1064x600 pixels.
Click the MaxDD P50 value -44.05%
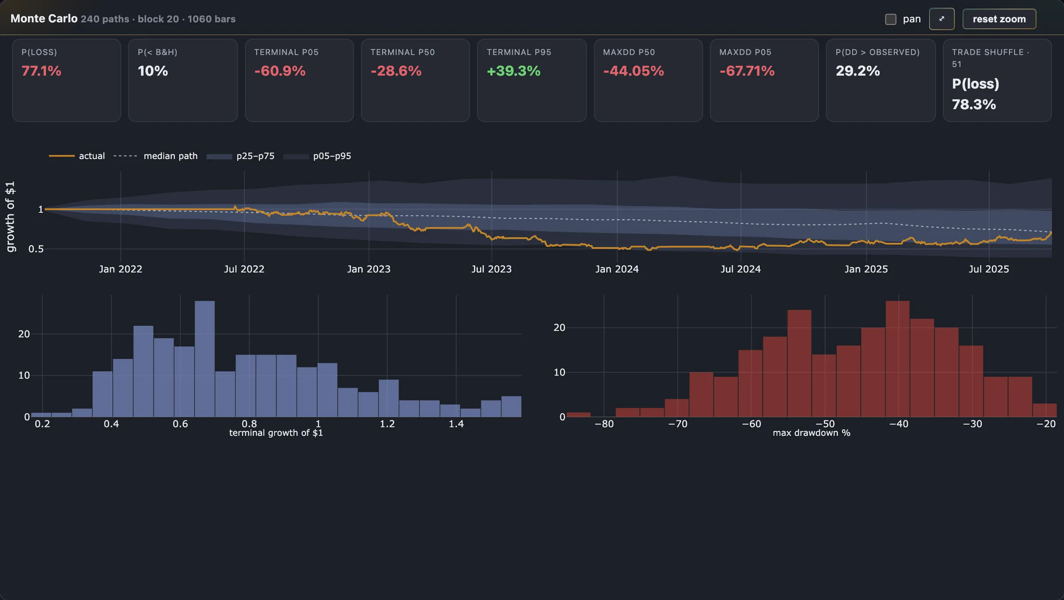pos(634,71)
